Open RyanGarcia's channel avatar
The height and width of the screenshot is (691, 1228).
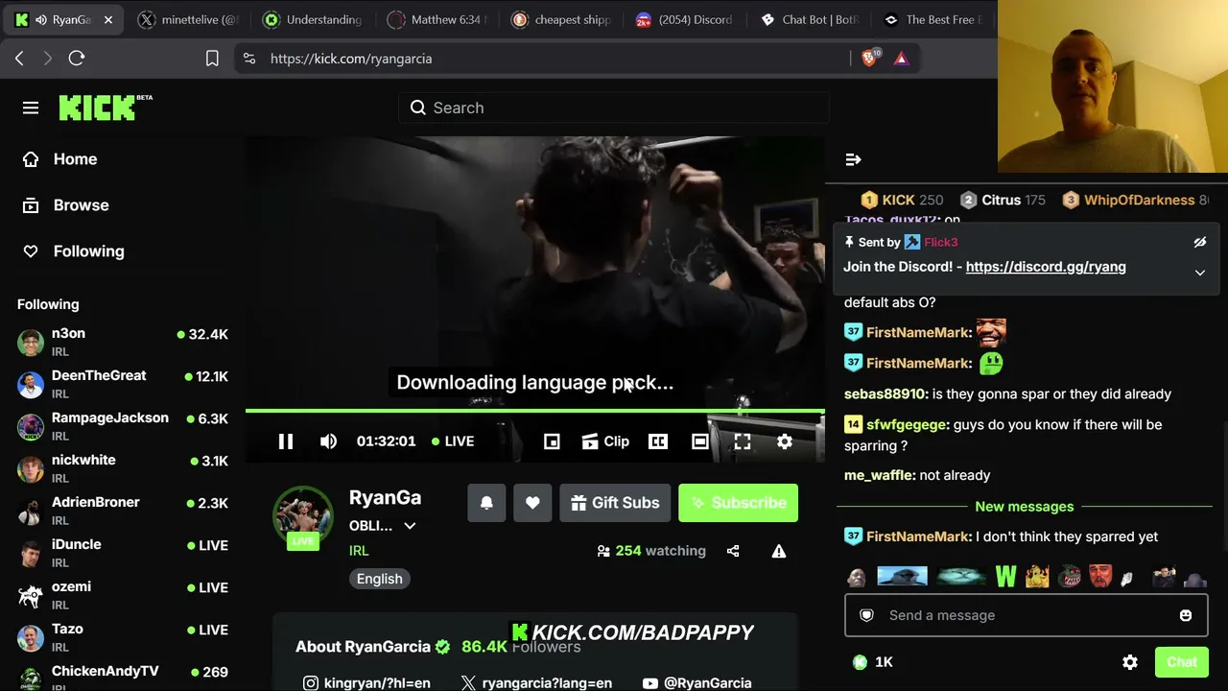click(x=303, y=516)
